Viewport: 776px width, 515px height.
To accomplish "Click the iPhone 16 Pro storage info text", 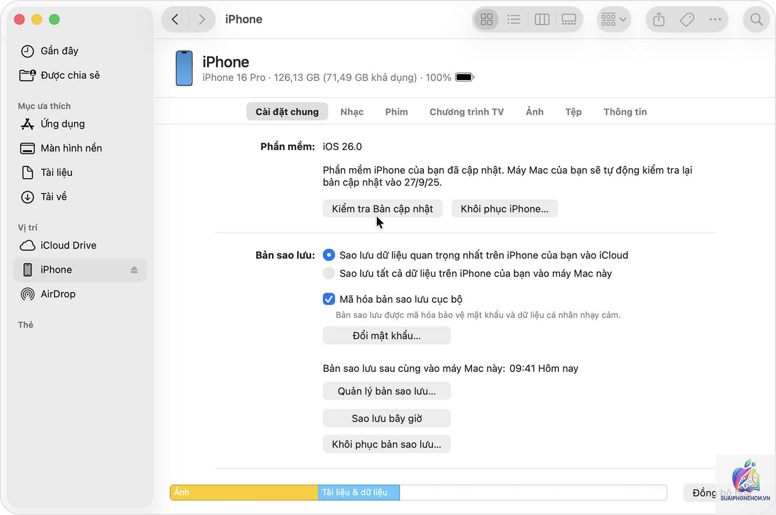I will point(326,78).
